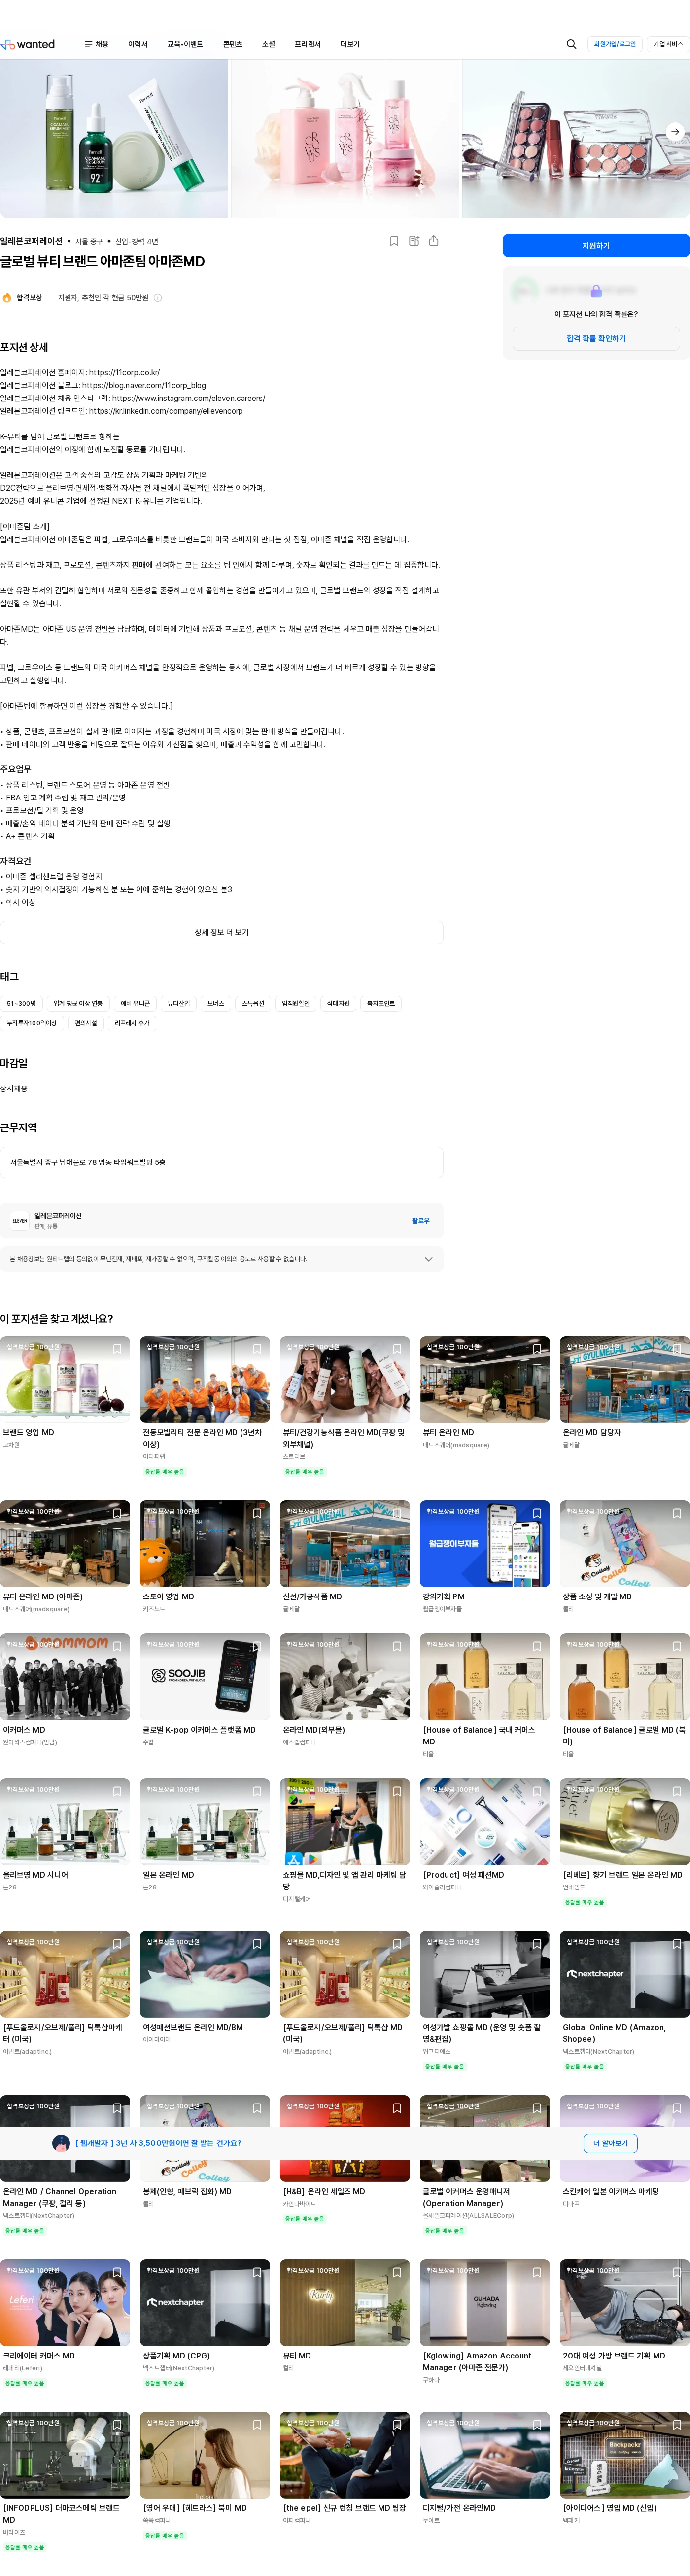
Task: Open the 20대 여성 가방 브랜드 기획 MD title
Action: [x=614, y=2355]
